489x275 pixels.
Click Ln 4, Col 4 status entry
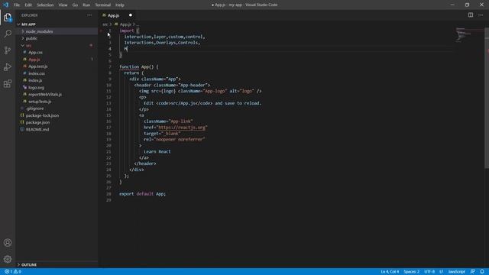[x=390, y=272]
